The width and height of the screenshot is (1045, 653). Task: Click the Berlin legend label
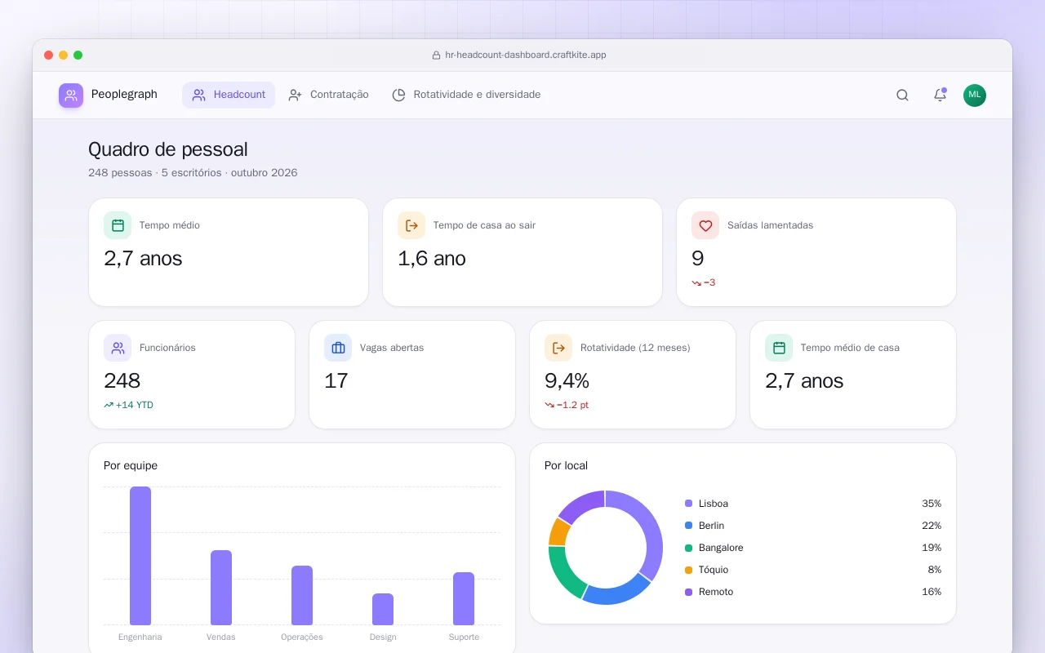[x=711, y=526]
